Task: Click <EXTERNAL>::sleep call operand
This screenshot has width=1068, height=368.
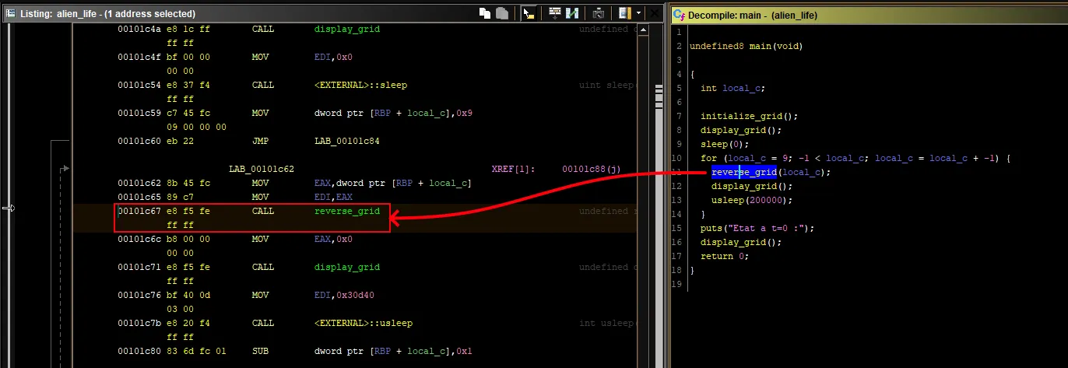Action: [360, 85]
